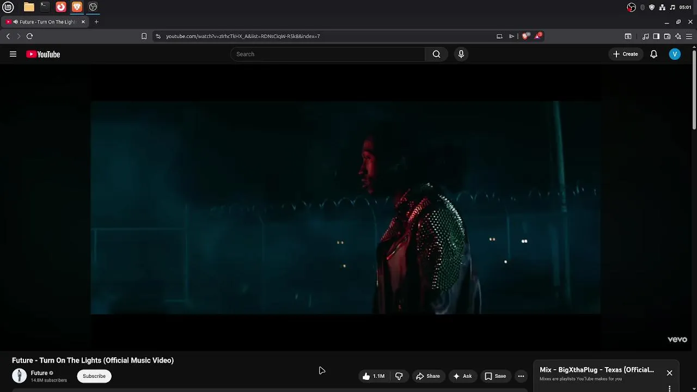Click the OBS recording tray icon
697x392 pixels.
631,7
